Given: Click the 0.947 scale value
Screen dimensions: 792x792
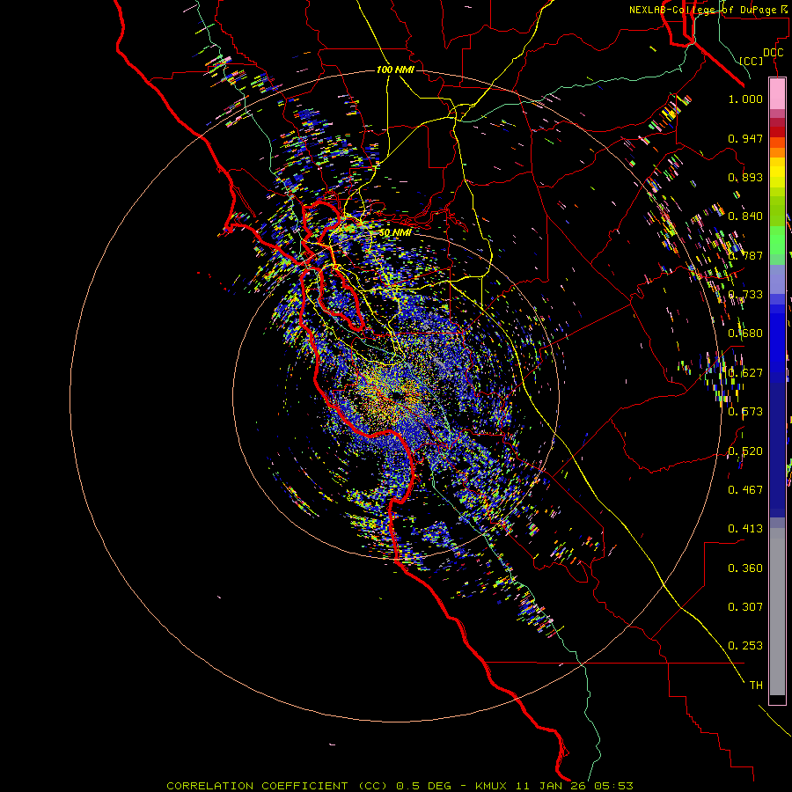Looking at the screenshot, I should click(745, 138).
